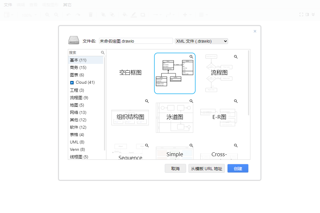This screenshot has height=213, width=320.
Task: Click zoom in toolbar icon
Action: tap(47, 15)
